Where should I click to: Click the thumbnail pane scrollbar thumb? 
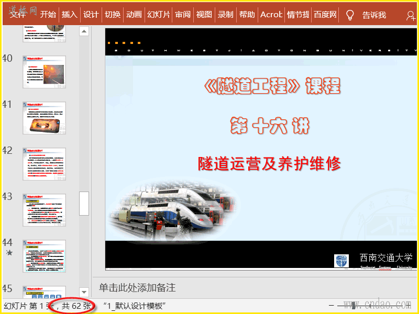click(84, 203)
